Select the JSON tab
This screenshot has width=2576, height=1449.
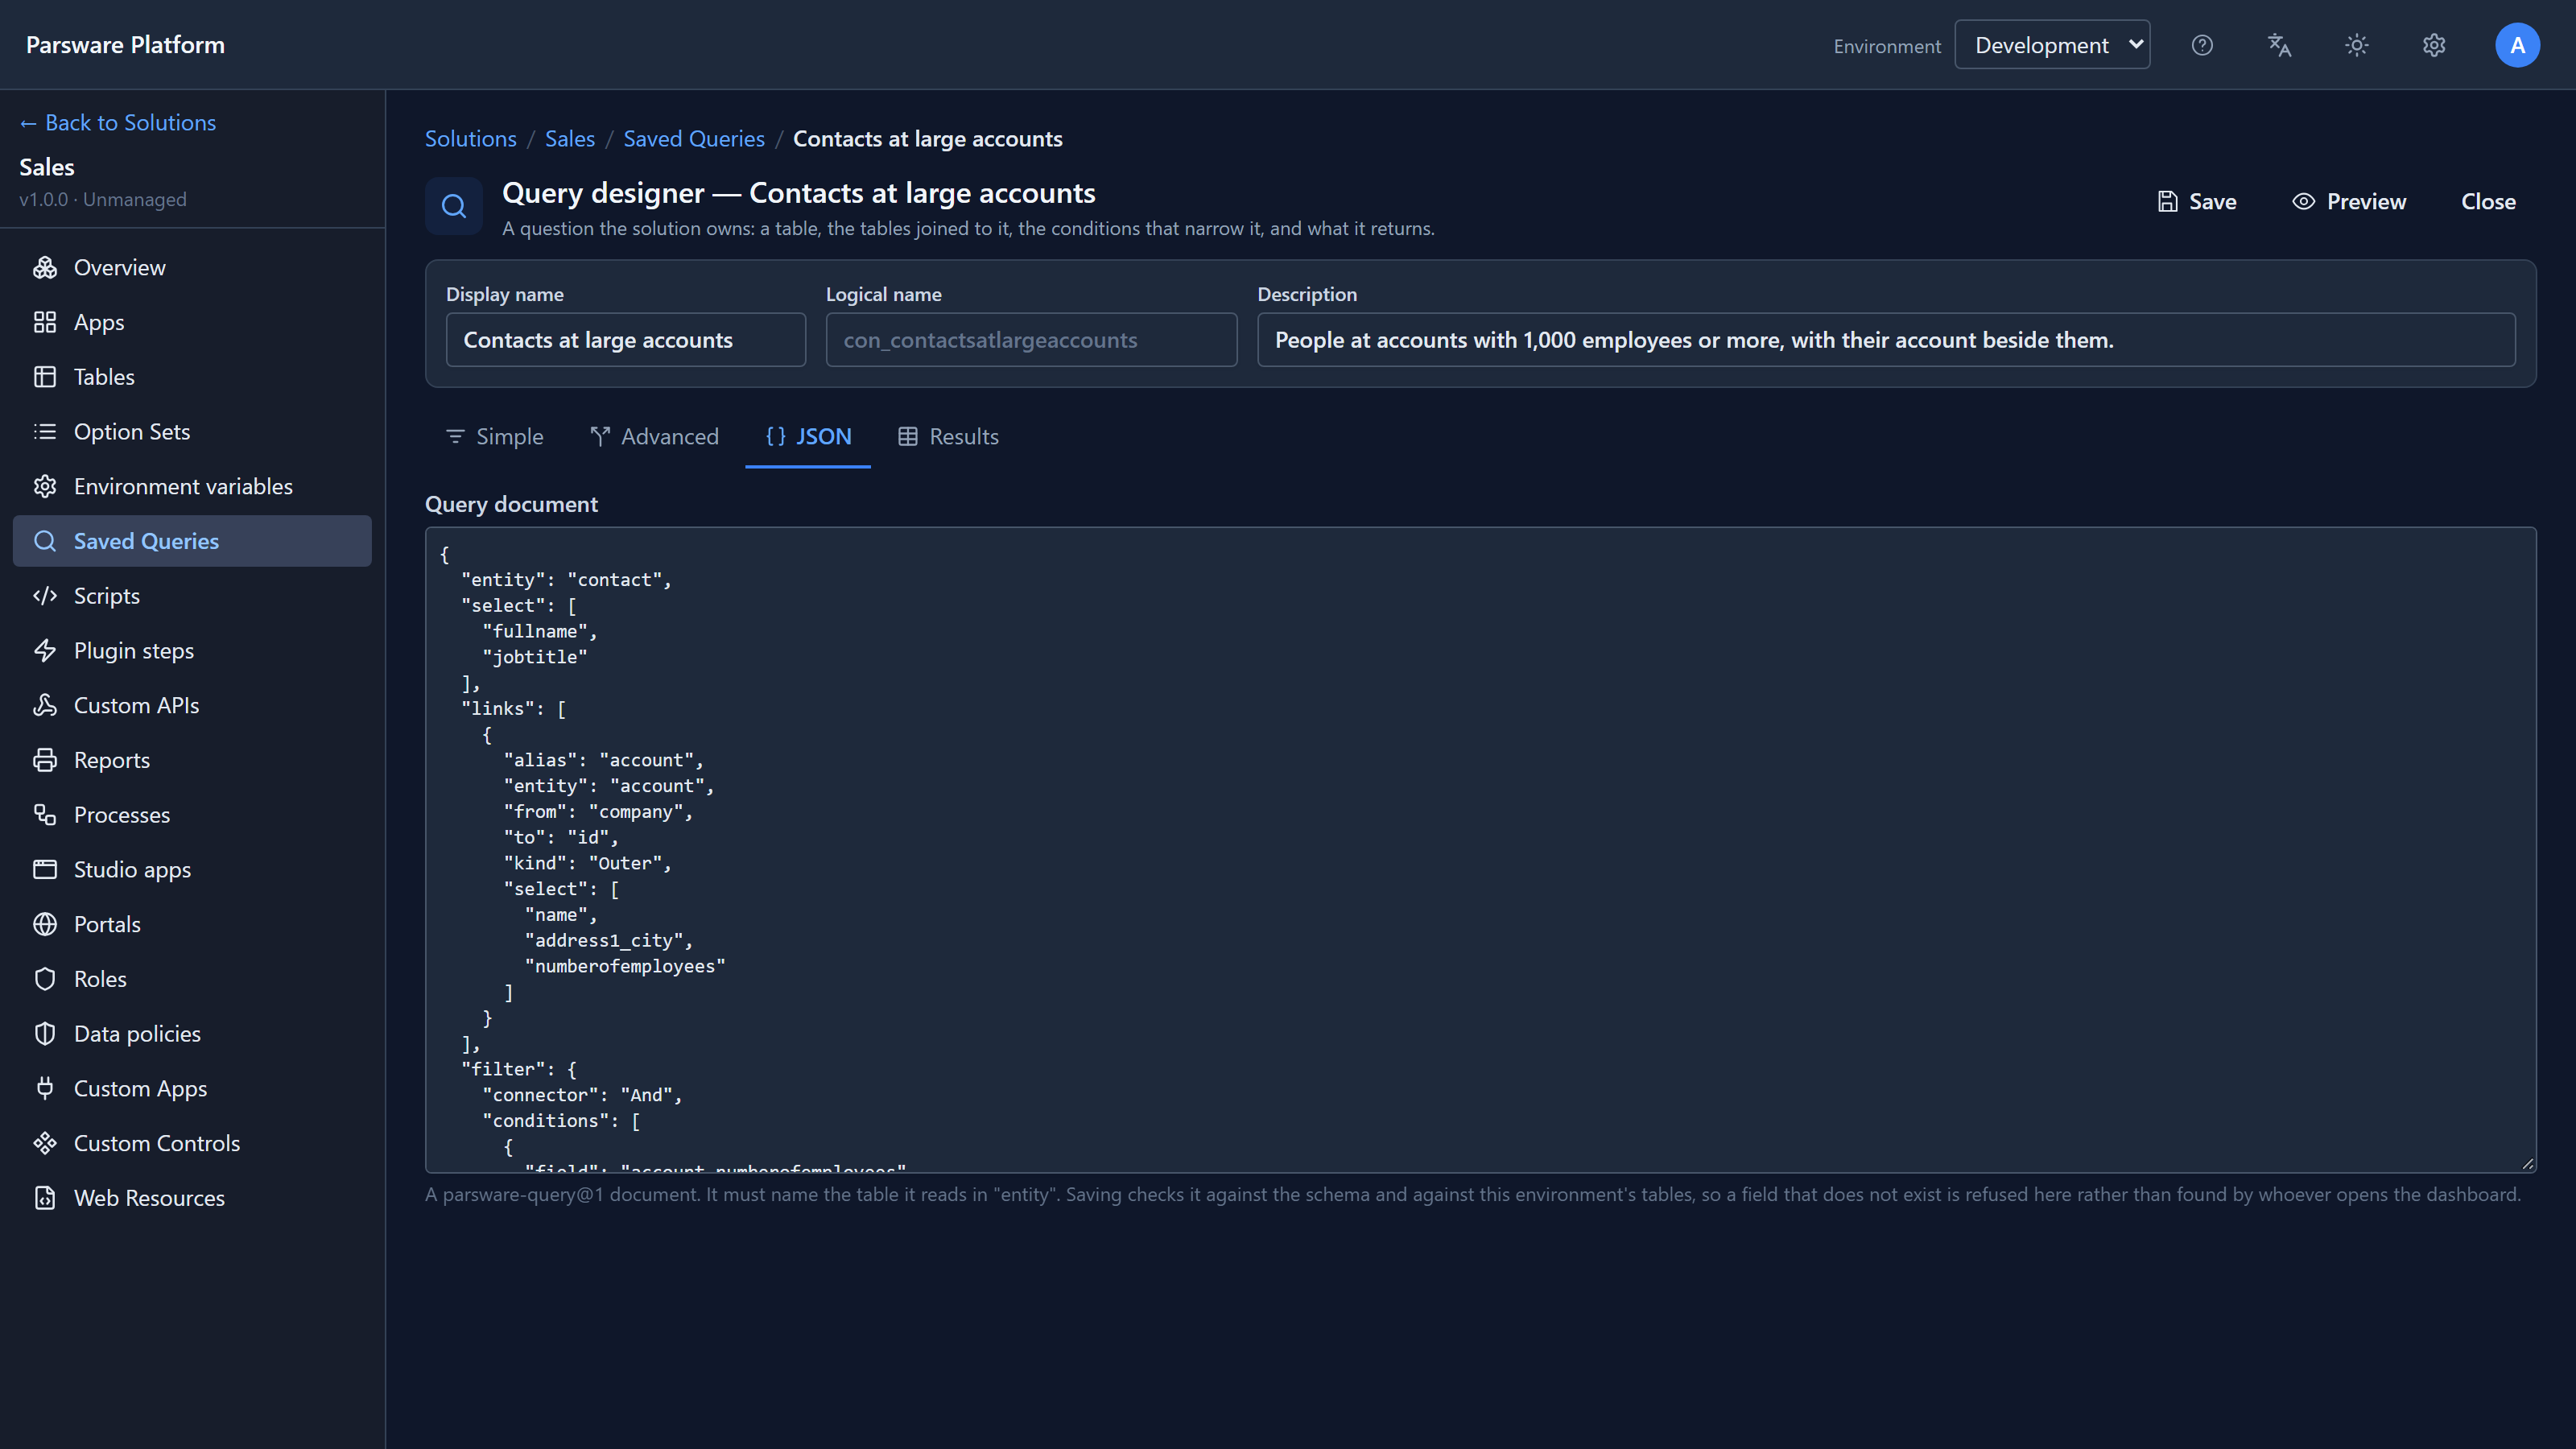(808, 437)
